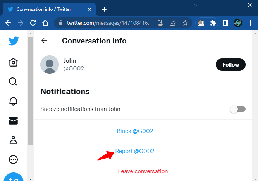Click the browser home icon
The height and width of the screenshot is (181, 258).
pyautogui.click(x=45, y=23)
